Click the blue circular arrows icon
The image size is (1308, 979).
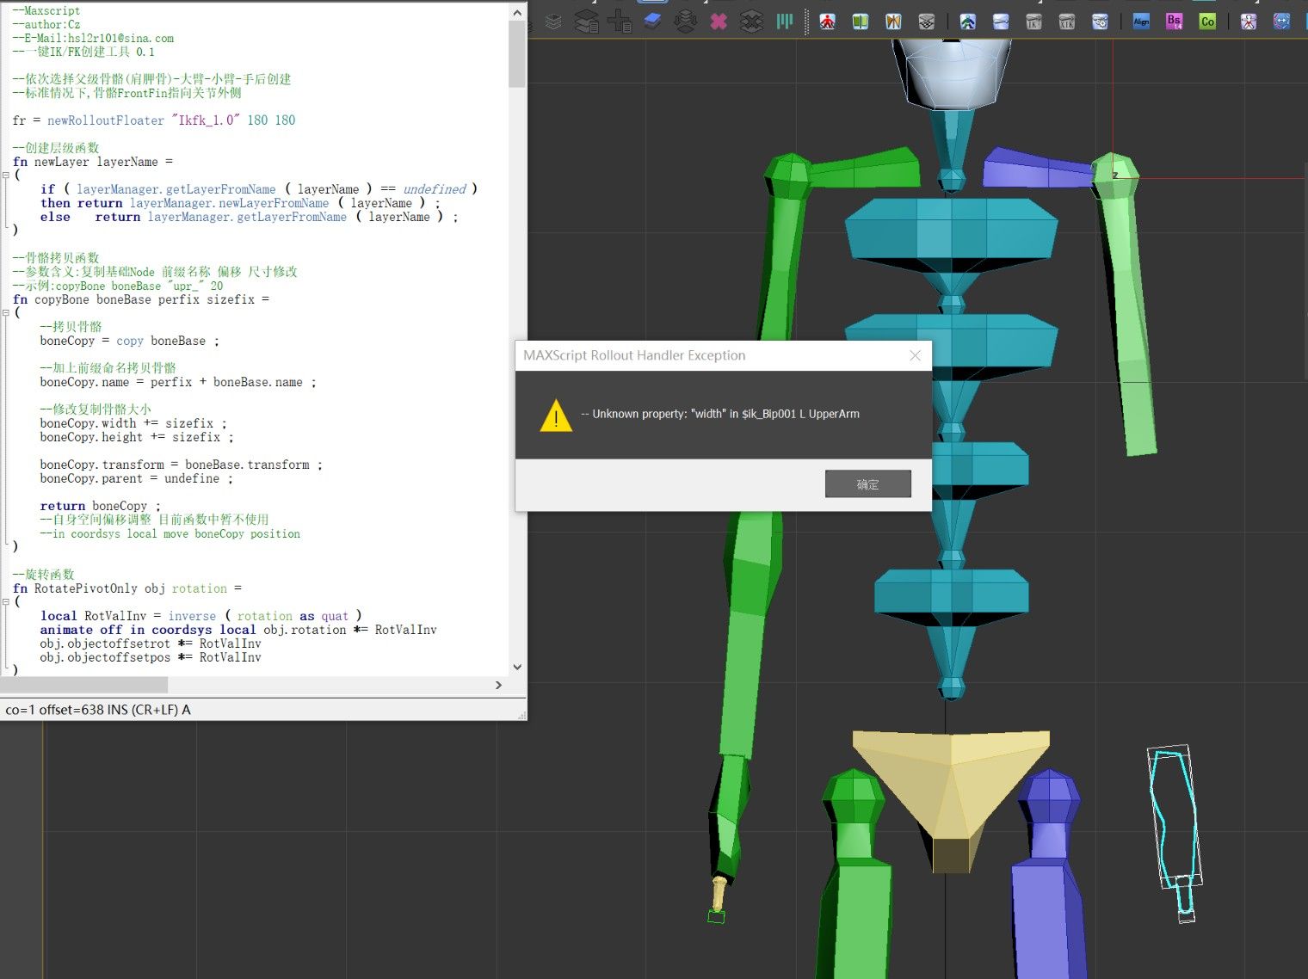click(x=1282, y=22)
